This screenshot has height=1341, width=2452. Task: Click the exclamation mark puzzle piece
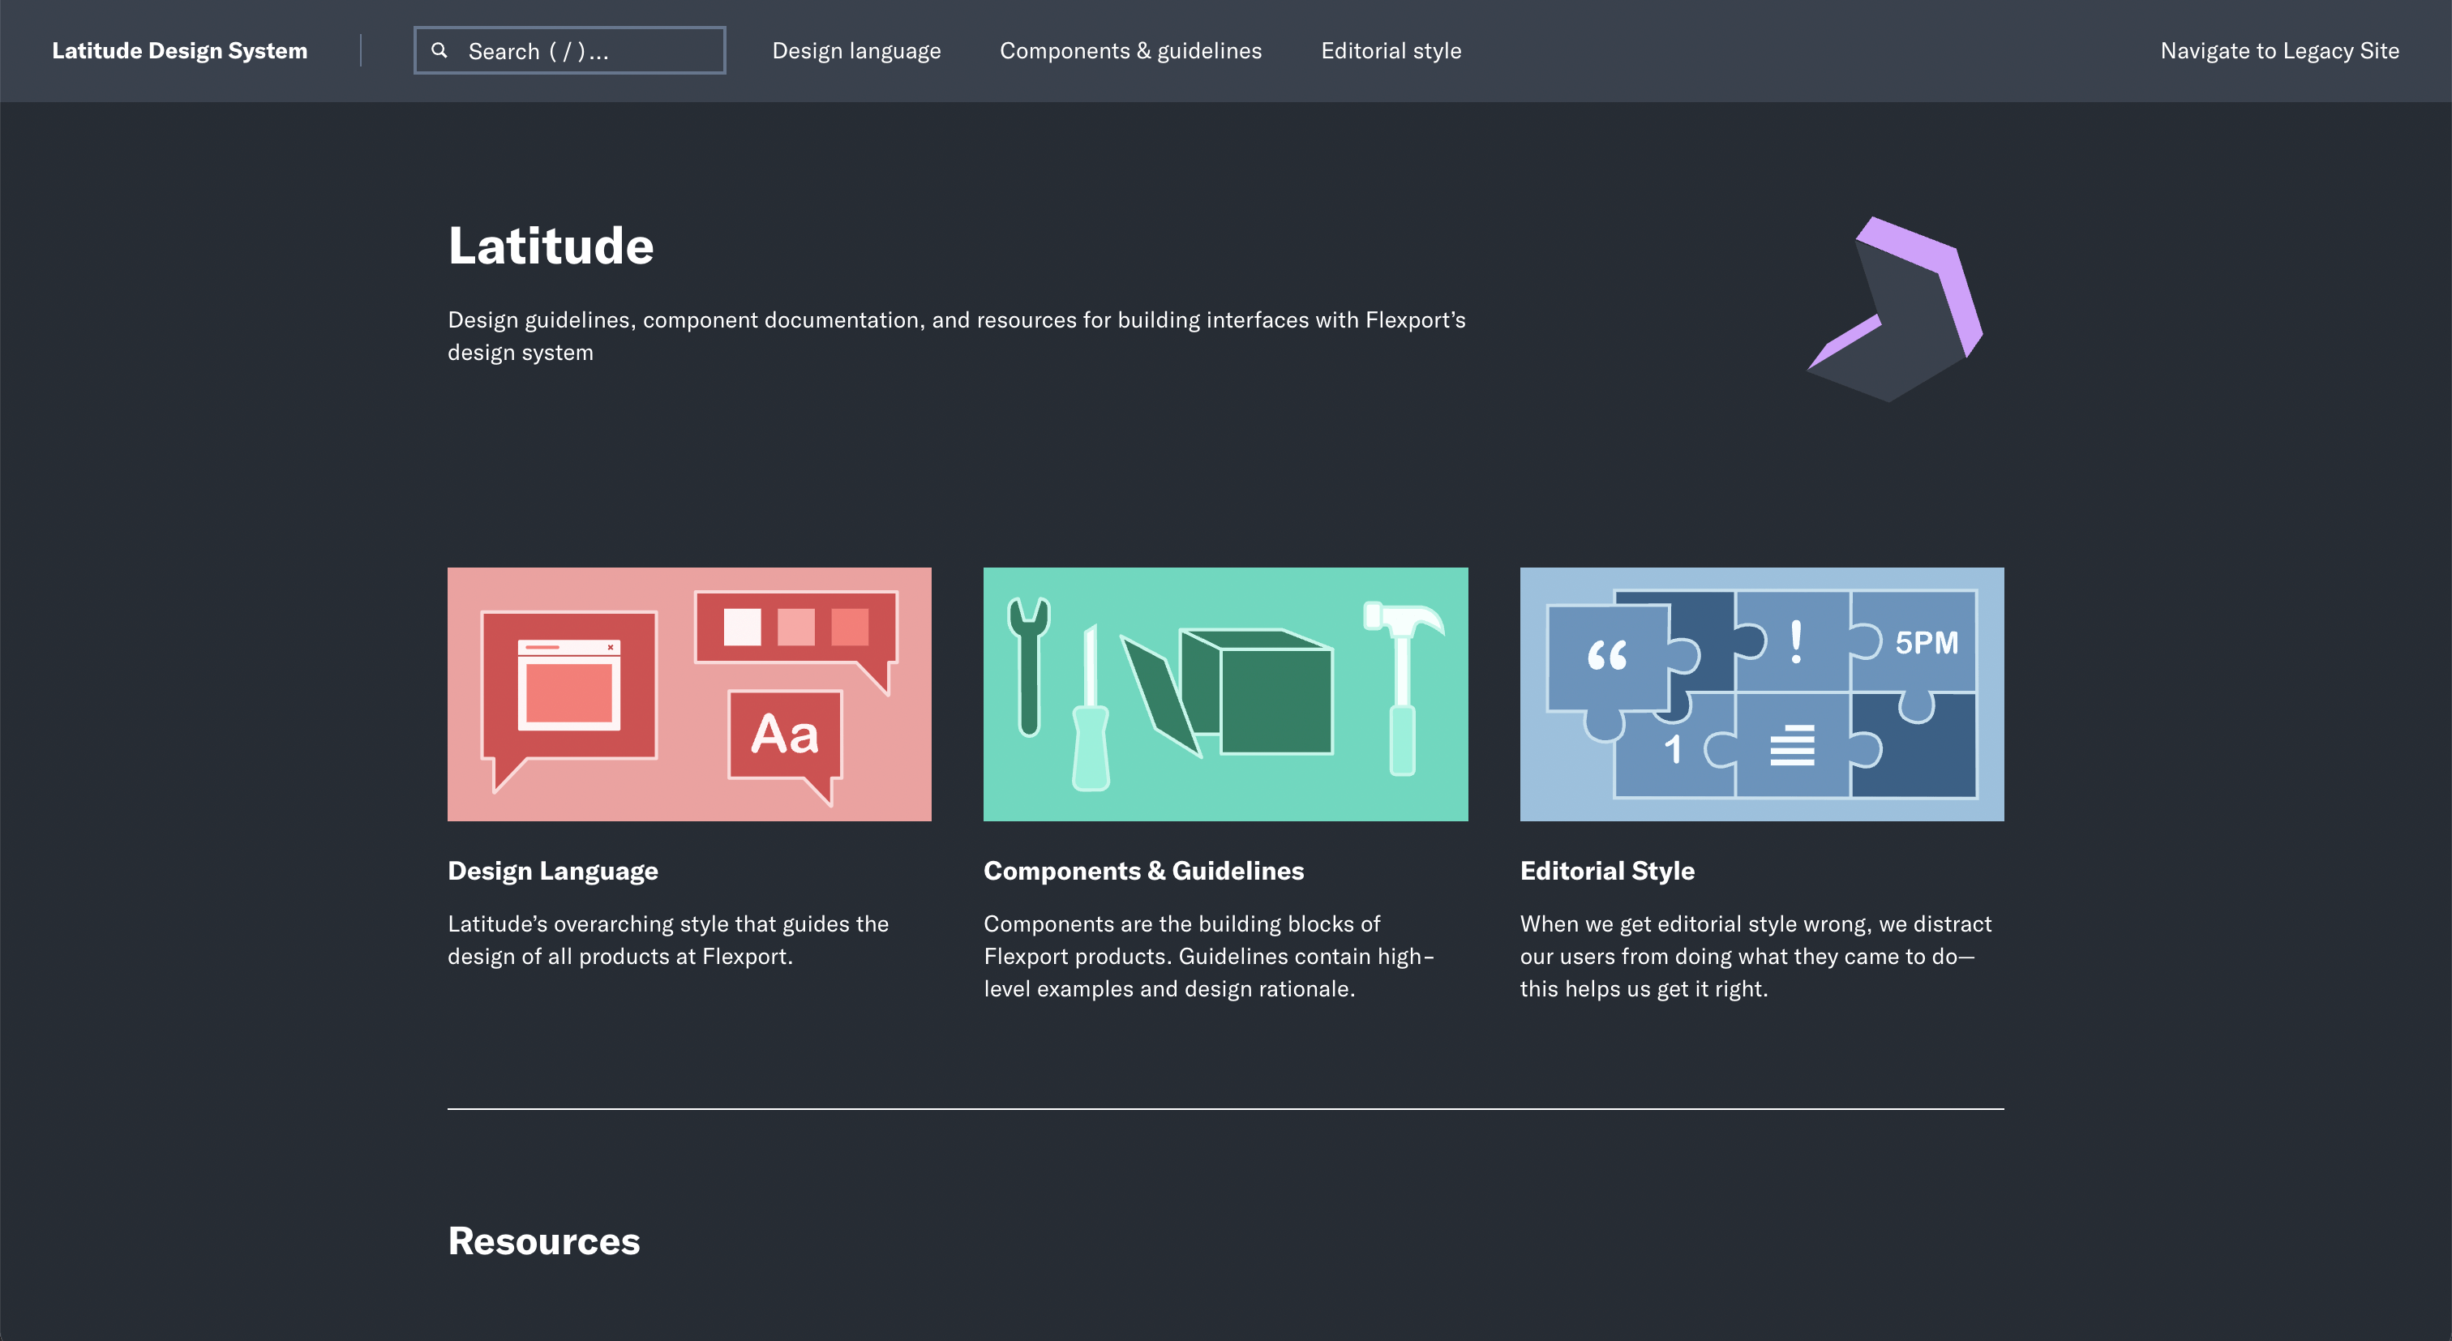(x=1795, y=641)
